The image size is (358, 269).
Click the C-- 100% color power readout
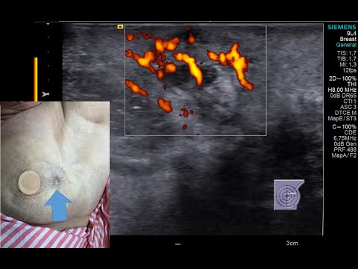coord(344,127)
